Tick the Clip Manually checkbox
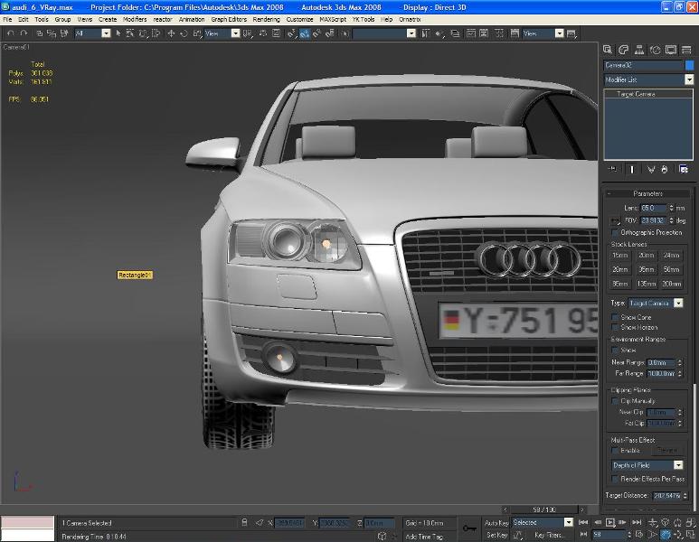The height and width of the screenshot is (542, 699). pyautogui.click(x=616, y=400)
